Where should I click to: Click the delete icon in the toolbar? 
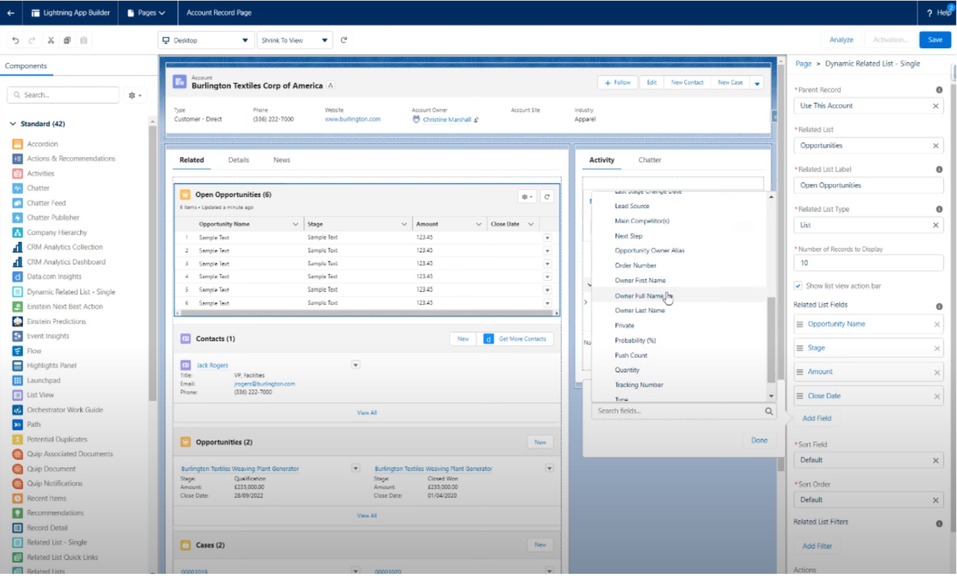click(x=83, y=40)
